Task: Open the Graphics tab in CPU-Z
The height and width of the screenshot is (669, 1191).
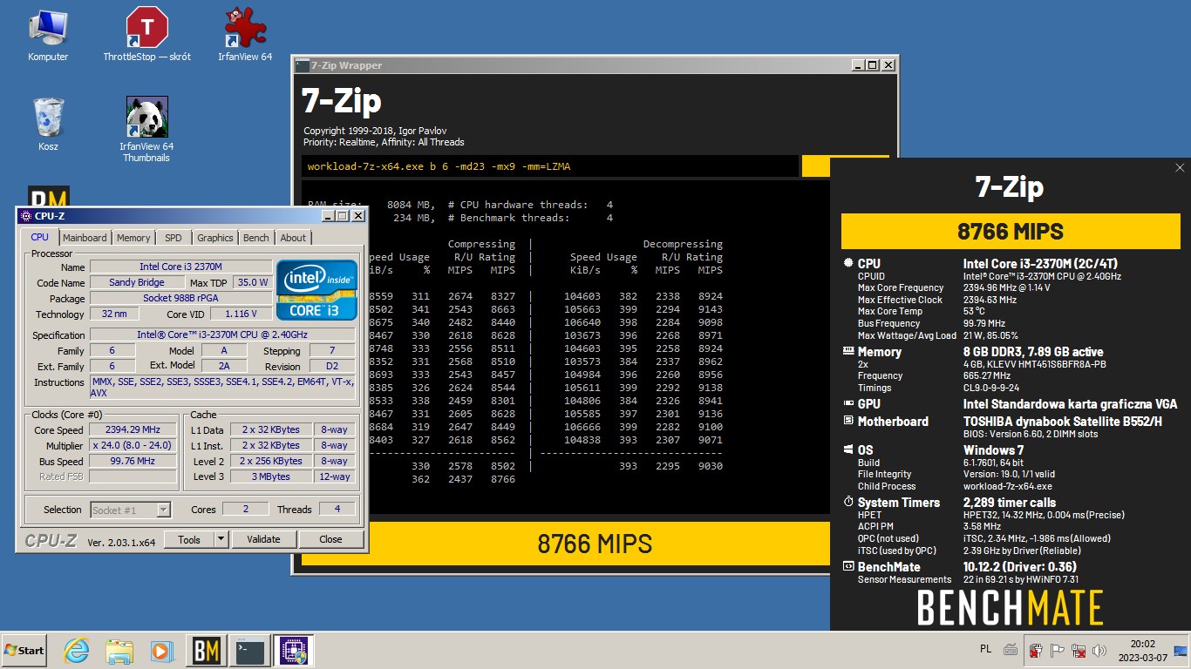Action: pyautogui.click(x=214, y=238)
